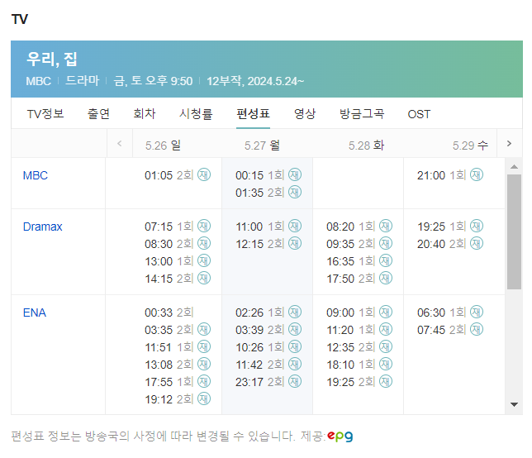Image resolution: width=532 pixels, height=458 pixels.
Task: Click rerun icon beside MBC 01:35 2회
Action: 295,192
